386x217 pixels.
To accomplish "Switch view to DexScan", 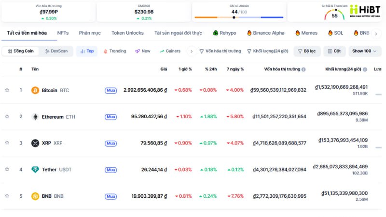I will tap(56, 51).
